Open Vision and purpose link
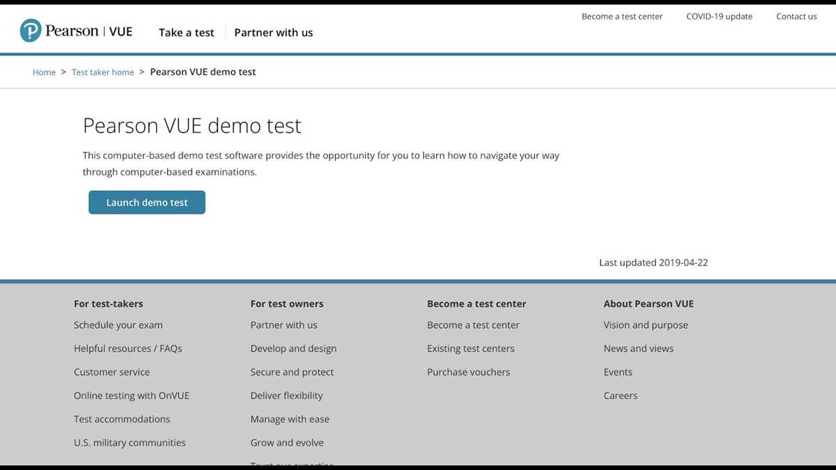Image resolution: width=836 pixels, height=470 pixels. click(x=646, y=325)
